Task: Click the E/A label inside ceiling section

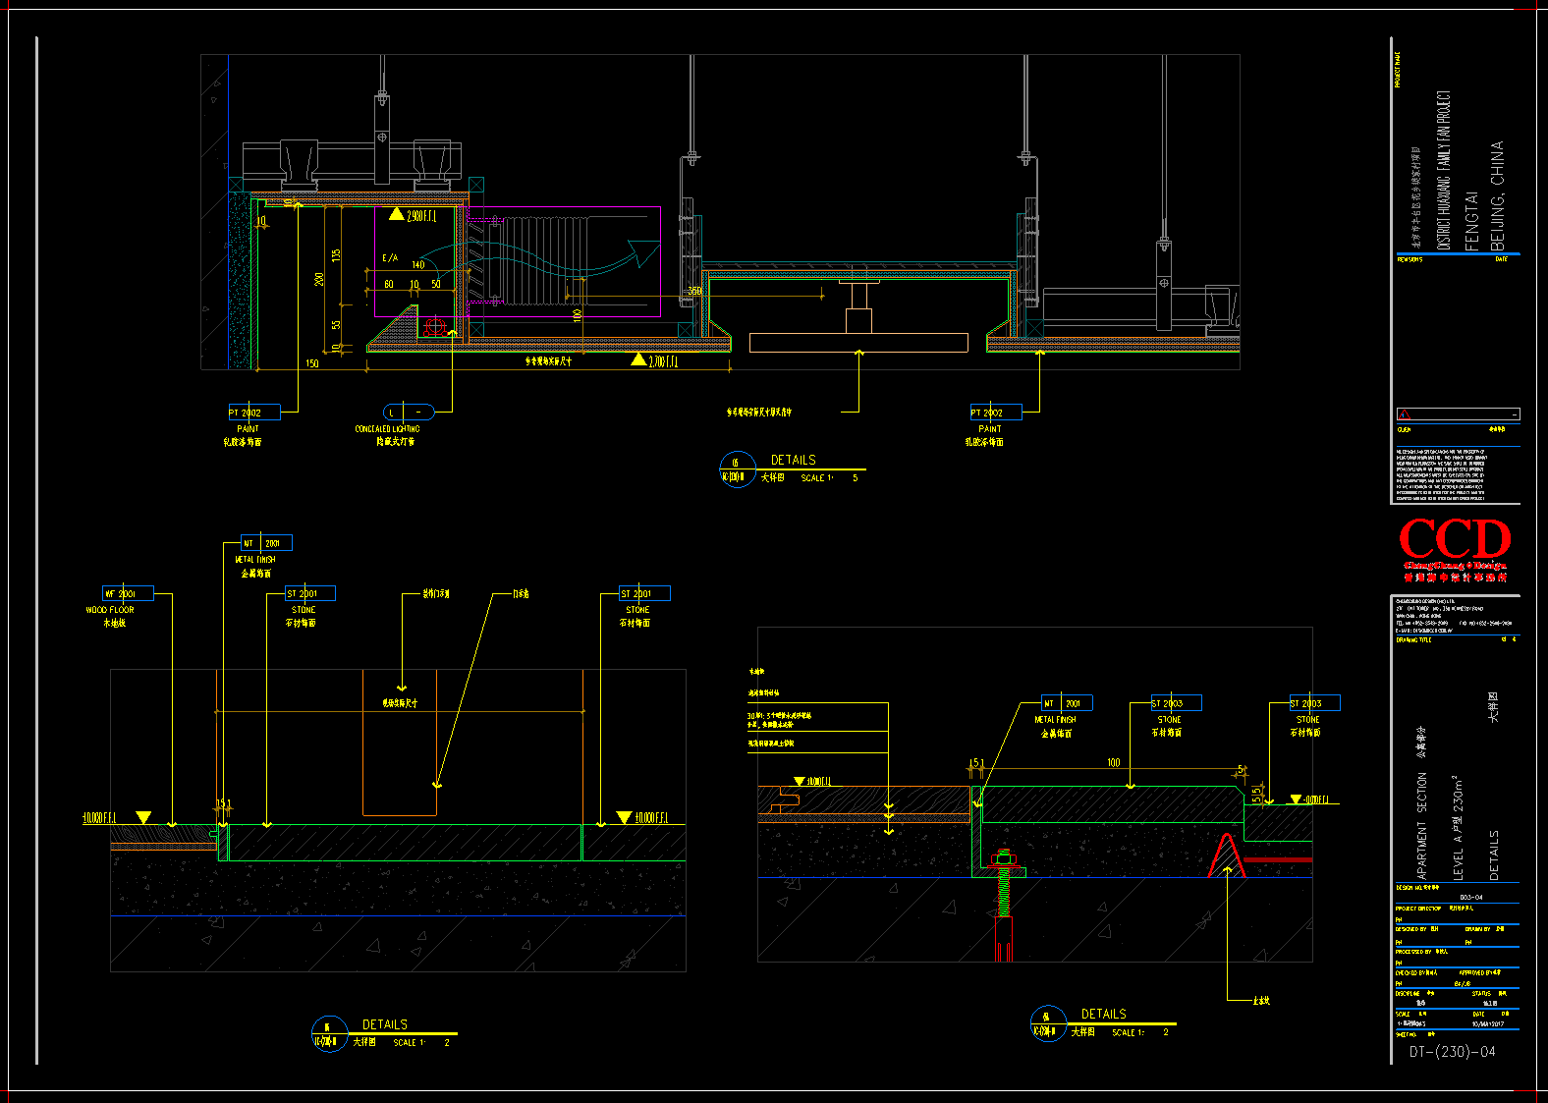Action: (390, 258)
